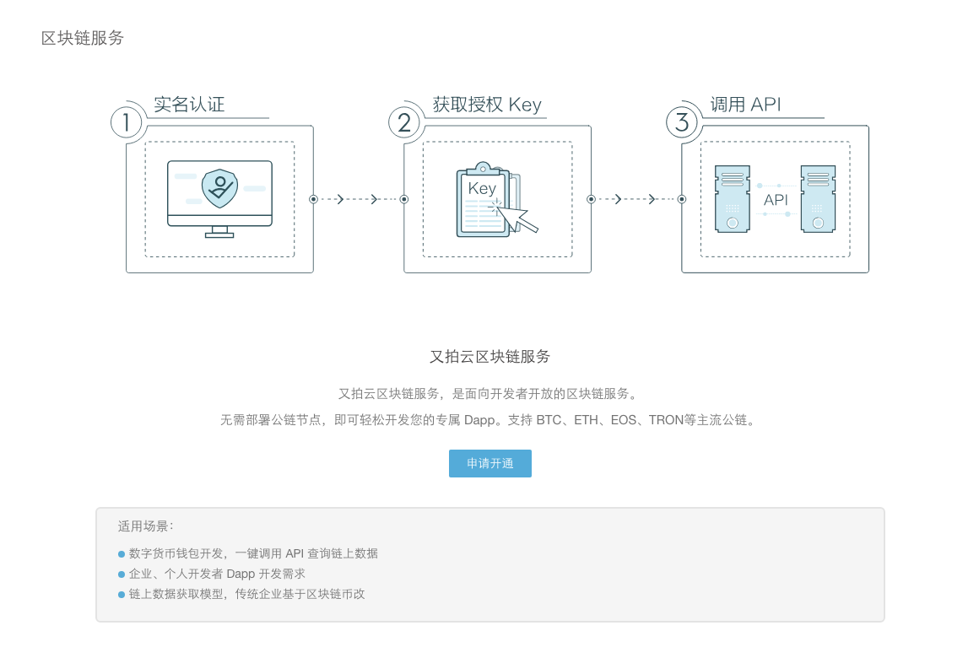Open the 调用 API step heading

click(x=745, y=105)
